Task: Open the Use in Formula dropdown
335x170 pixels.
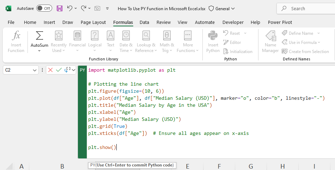Action: pyautogui.click(x=301, y=42)
